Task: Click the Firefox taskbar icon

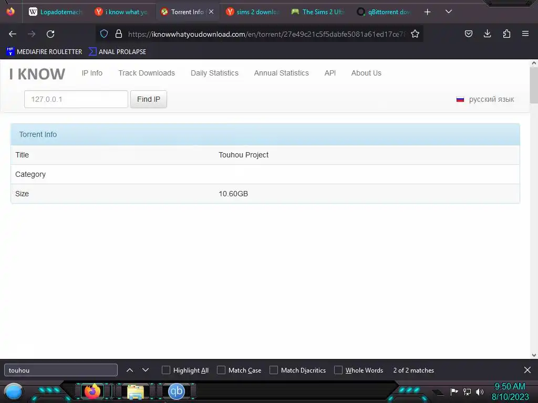Action: click(x=92, y=391)
